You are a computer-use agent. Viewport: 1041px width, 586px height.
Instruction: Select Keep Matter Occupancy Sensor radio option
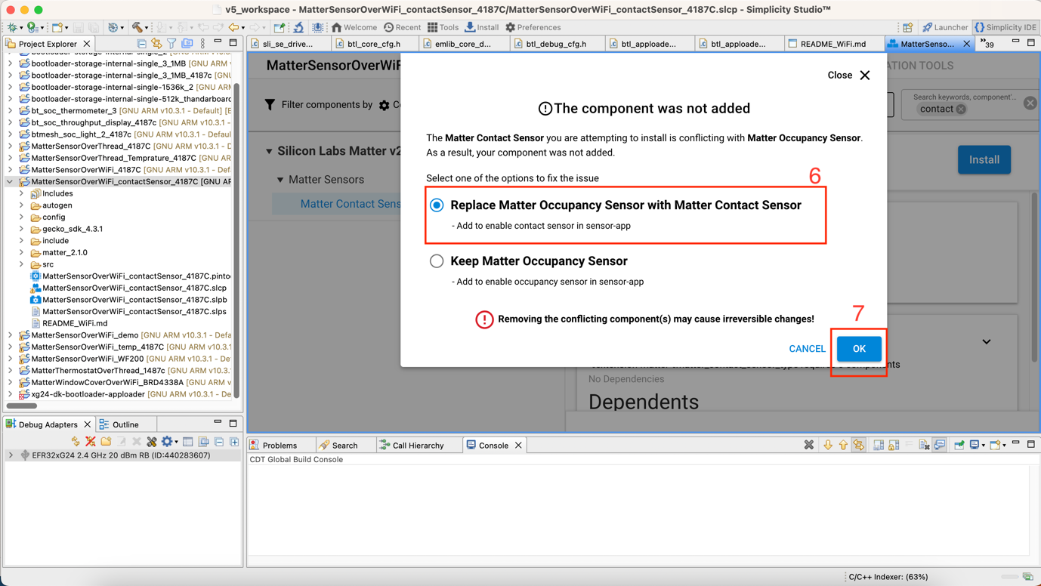437,261
